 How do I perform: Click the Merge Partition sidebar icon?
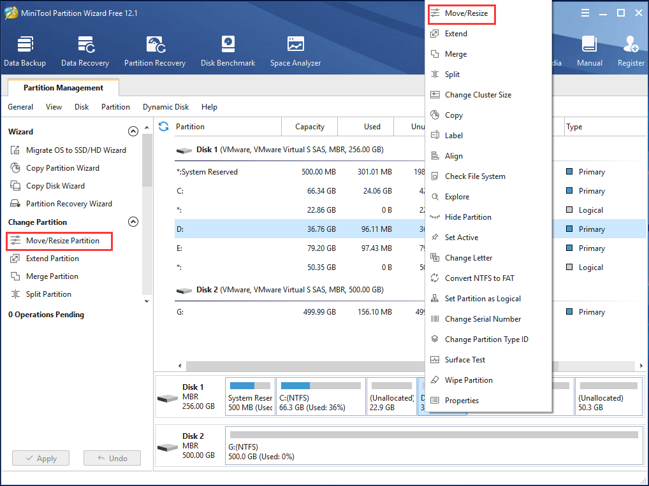tap(15, 276)
